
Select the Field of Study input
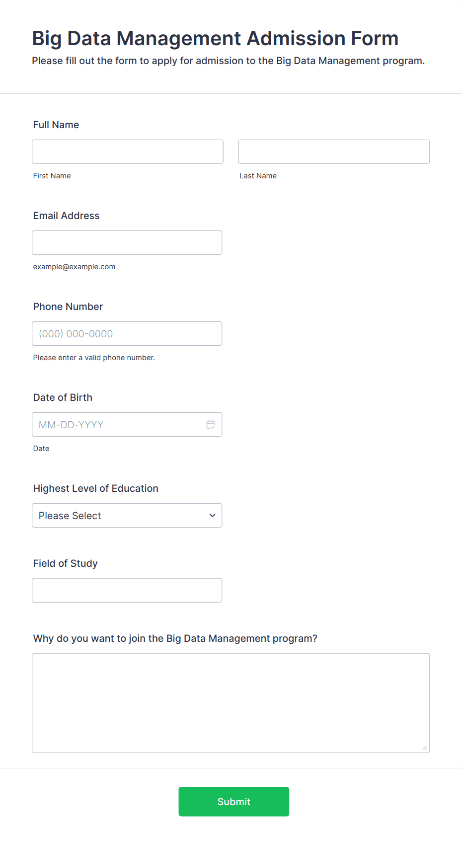pos(127,591)
